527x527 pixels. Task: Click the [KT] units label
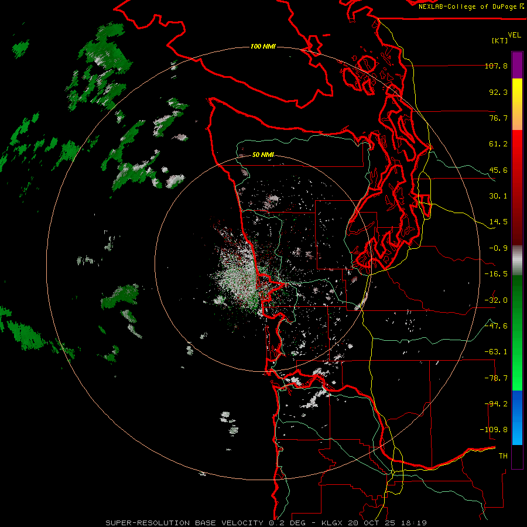click(x=499, y=40)
